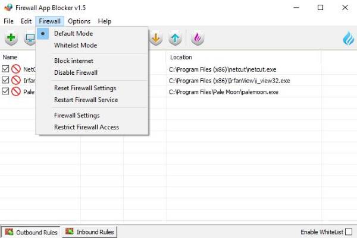The width and height of the screenshot is (357, 238).
Task: Switch to the Inbound Rules tab
Action: [x=90, y=231]
